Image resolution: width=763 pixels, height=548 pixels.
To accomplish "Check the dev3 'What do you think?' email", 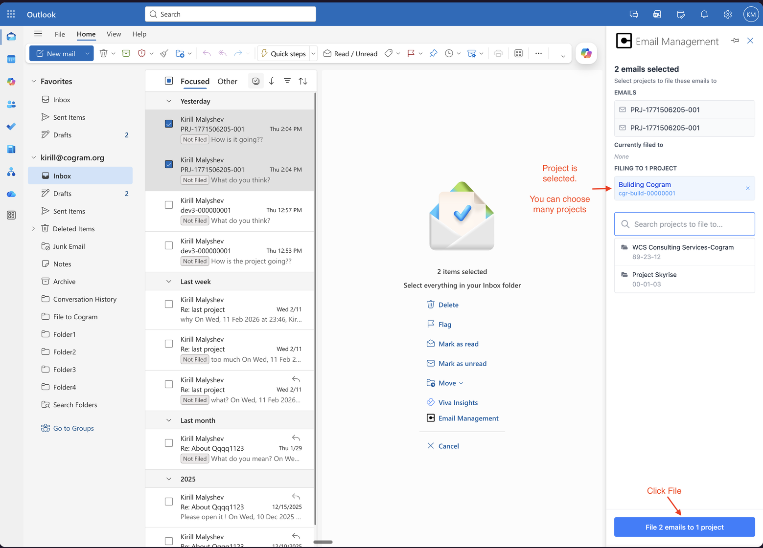I will click(169, 205).
